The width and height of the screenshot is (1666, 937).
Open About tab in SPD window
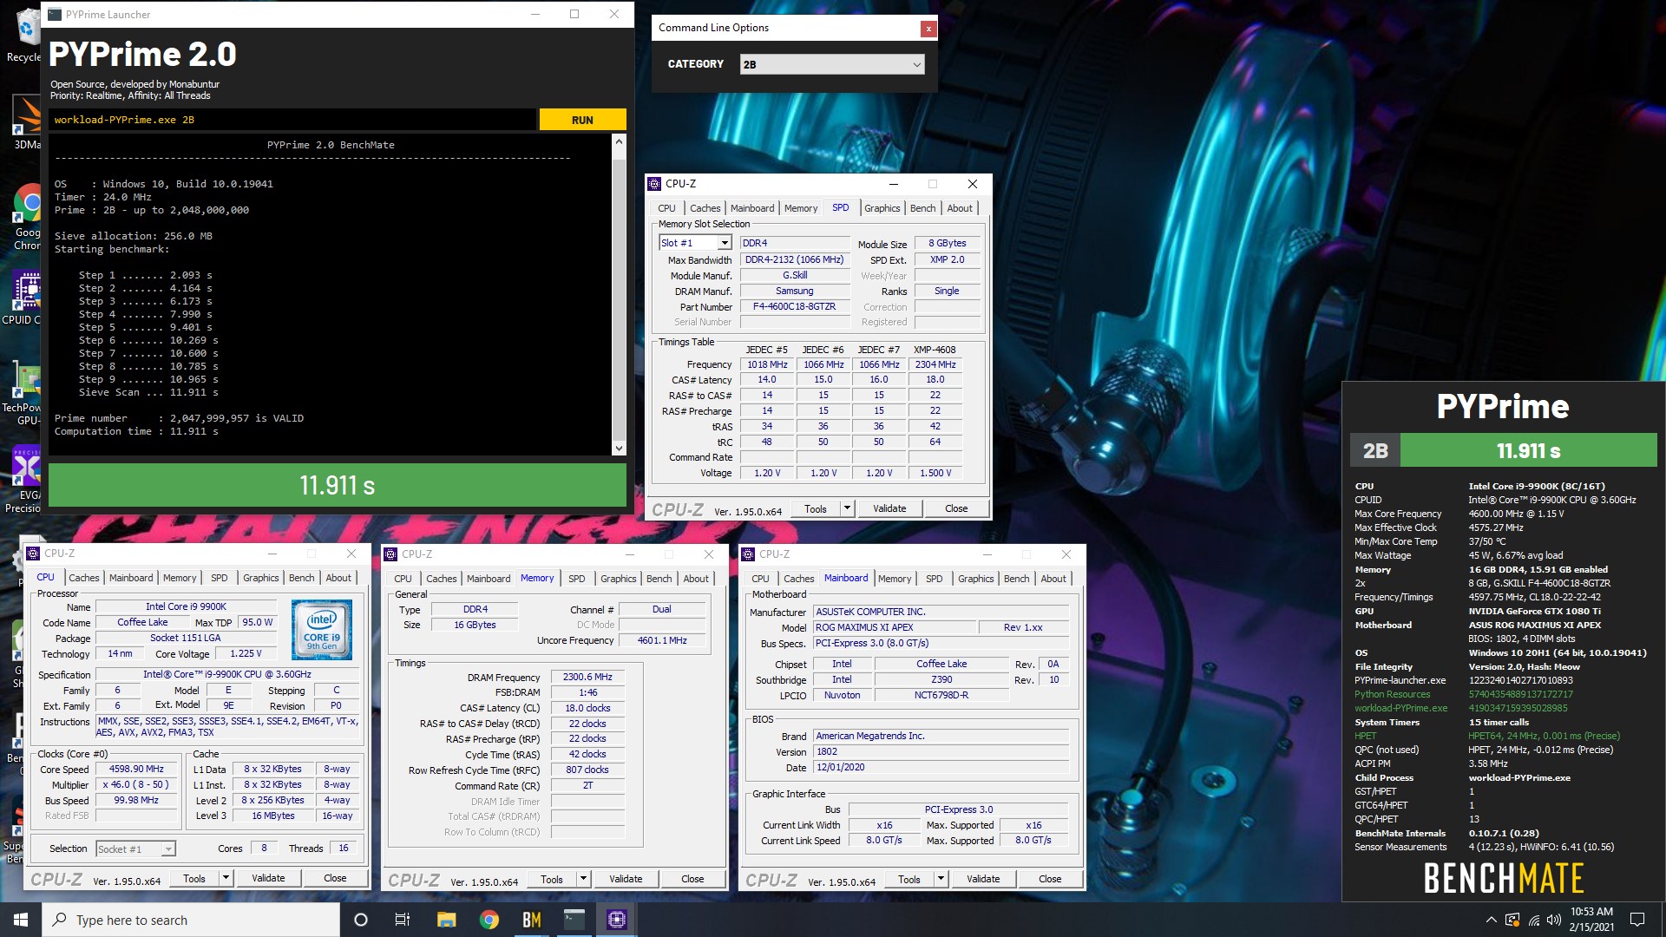click(x=959, y=208)
